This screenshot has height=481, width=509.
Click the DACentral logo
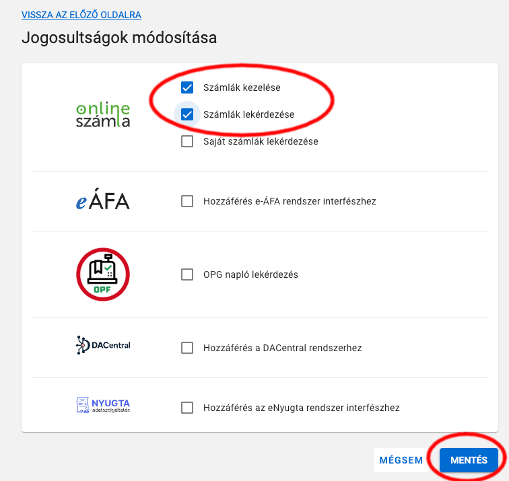[103, 345]
